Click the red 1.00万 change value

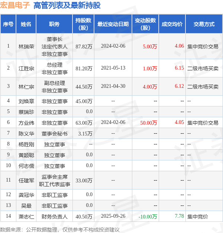pos(150,68)
